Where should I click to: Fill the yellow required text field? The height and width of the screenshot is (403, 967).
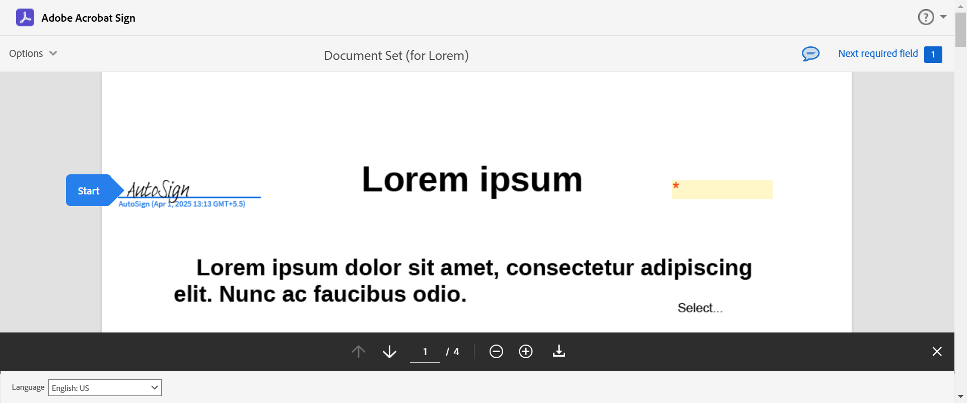[x=722, y=189]
